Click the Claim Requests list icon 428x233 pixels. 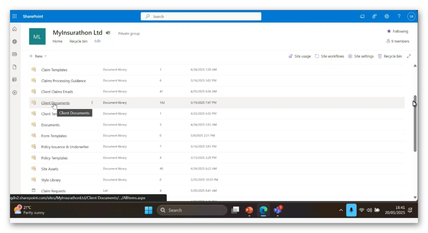pyautogui.click(x=33, y=190)
